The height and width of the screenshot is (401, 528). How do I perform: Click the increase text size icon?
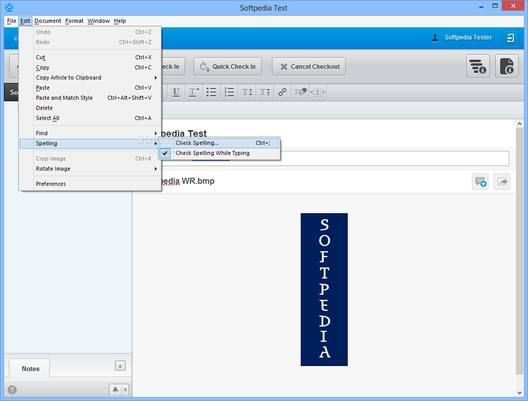coord(247,92)
